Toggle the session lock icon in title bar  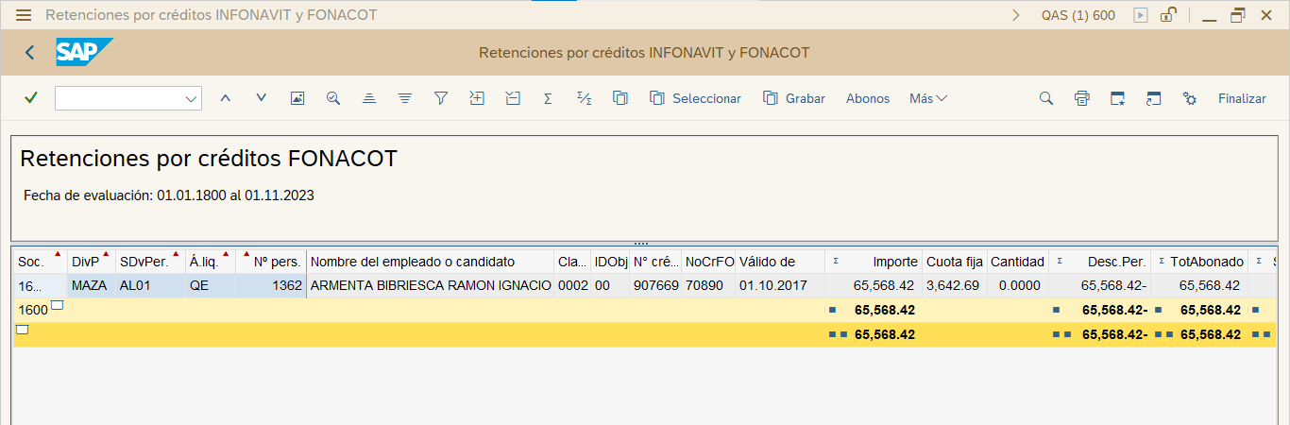tap(1168, 15)
